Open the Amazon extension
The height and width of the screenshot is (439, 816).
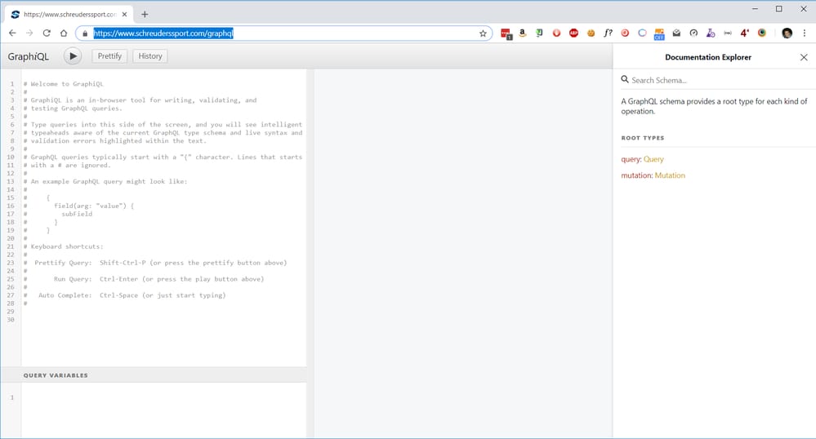click(523, 33)
